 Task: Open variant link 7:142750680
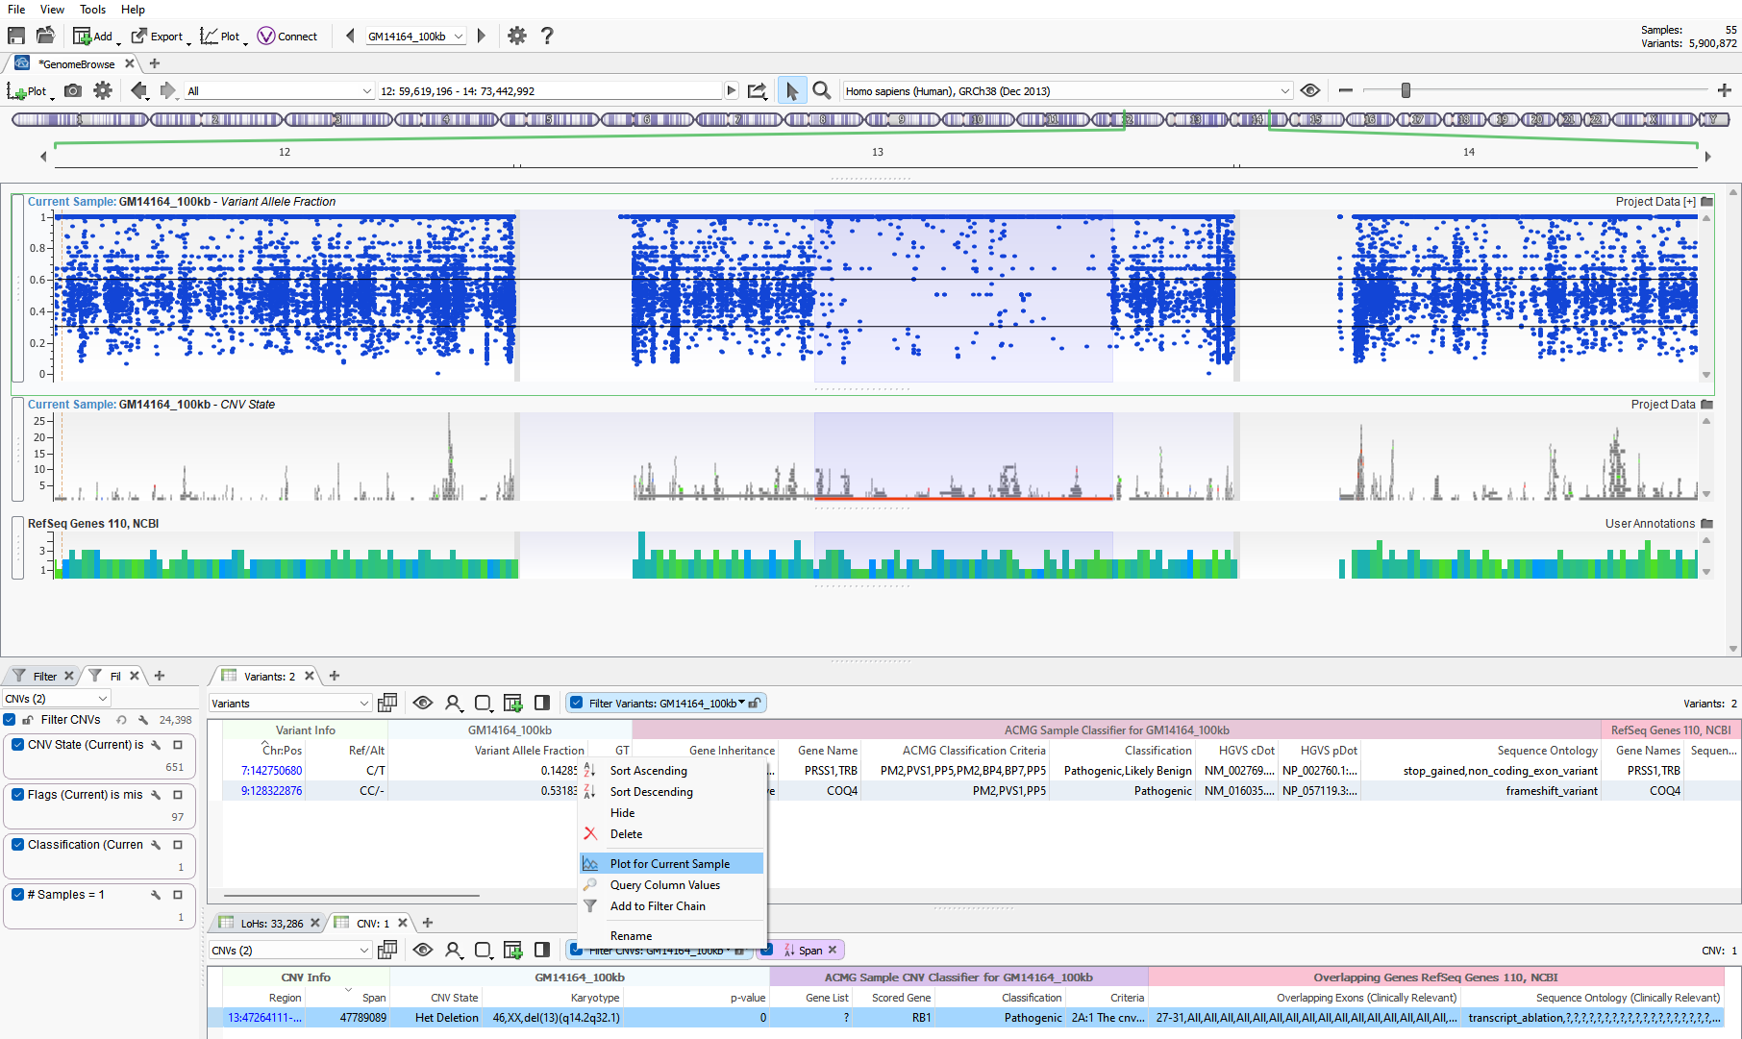coord(271,771)
